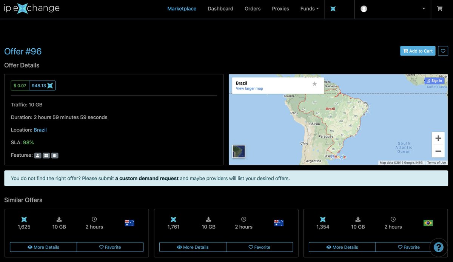453x262 pixels.
Task: Open the custom demand request link
Action: tap(147, 178)
